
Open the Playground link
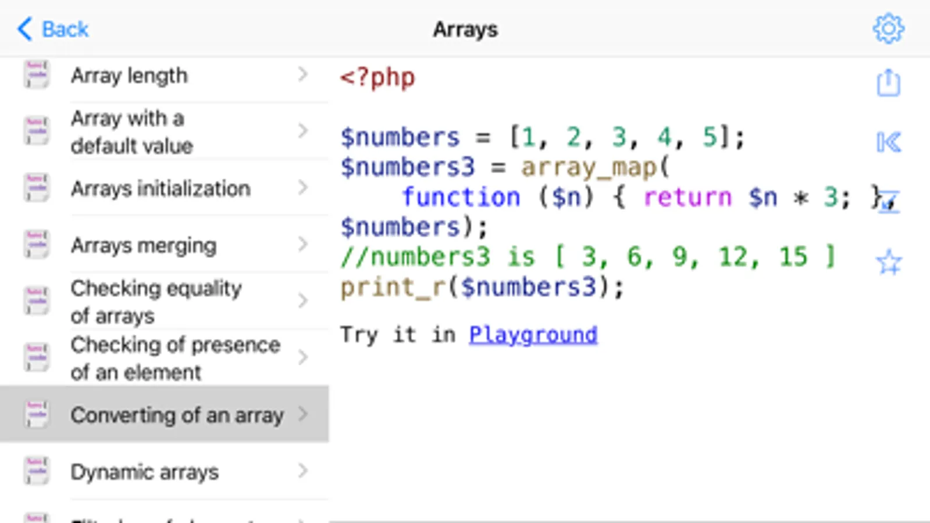pyautogui.click(x=533, y=335)
